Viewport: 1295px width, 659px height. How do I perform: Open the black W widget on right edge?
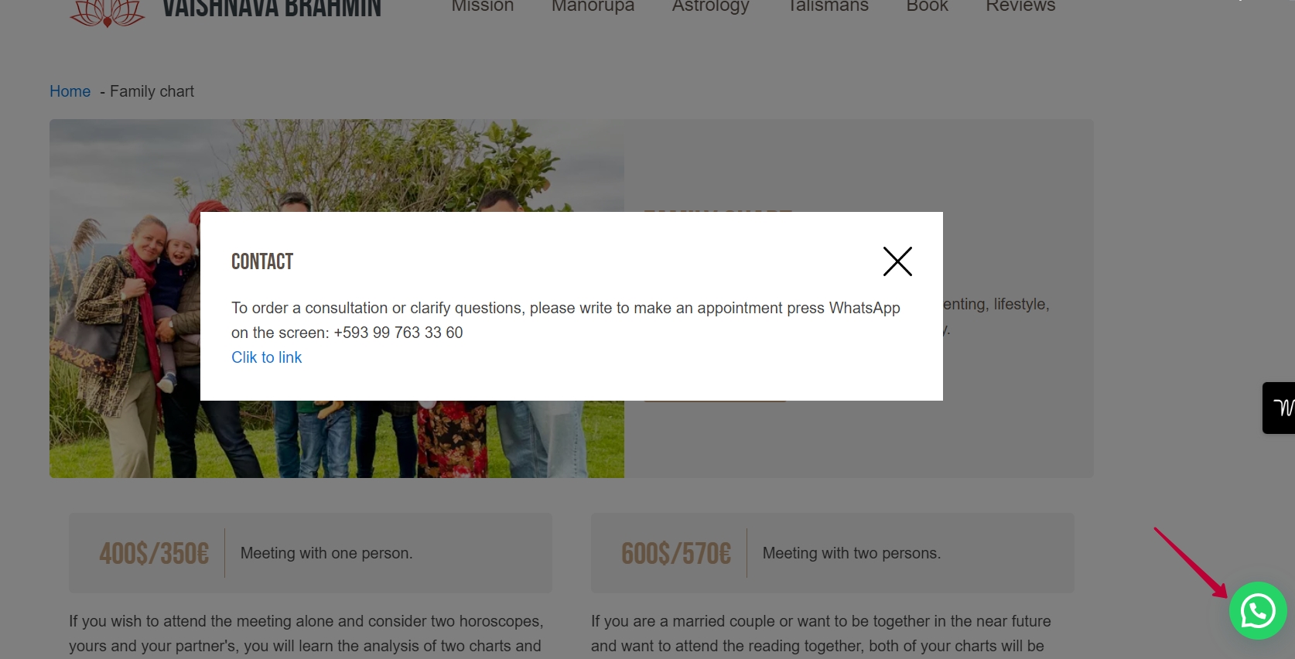click(1280, 408)
